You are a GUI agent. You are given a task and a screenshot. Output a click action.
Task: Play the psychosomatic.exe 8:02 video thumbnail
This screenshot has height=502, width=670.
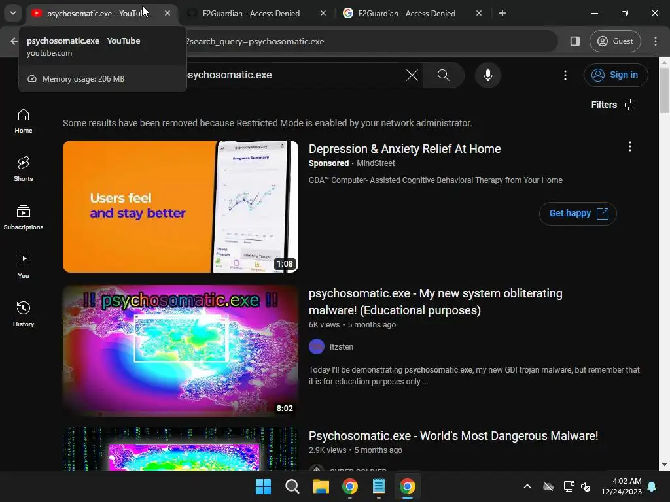pyautogui.click(x=181, y=351)
